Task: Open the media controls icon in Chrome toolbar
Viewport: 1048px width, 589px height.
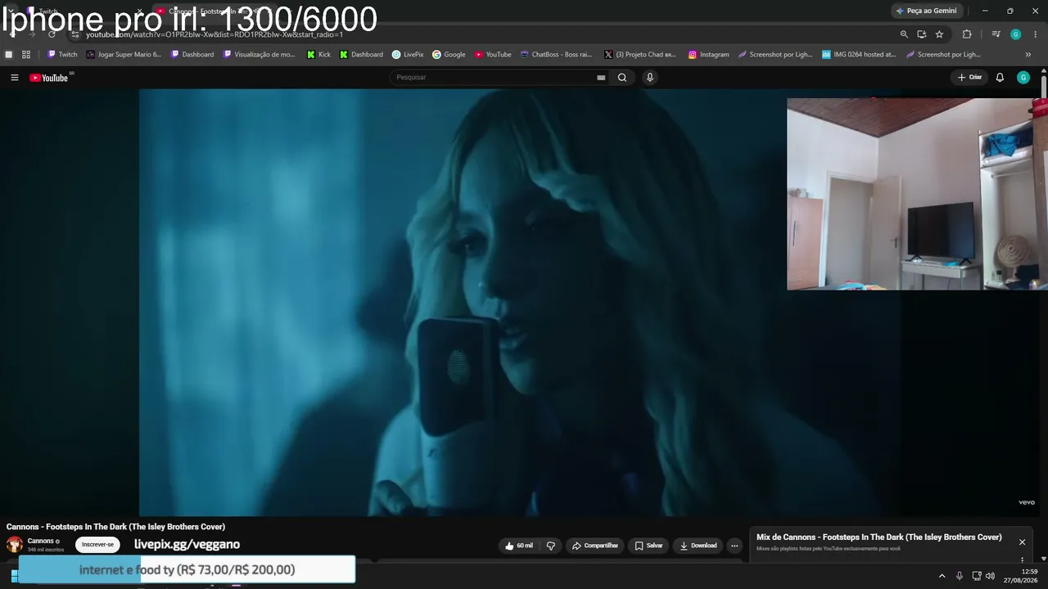Action: click(996, 34)
